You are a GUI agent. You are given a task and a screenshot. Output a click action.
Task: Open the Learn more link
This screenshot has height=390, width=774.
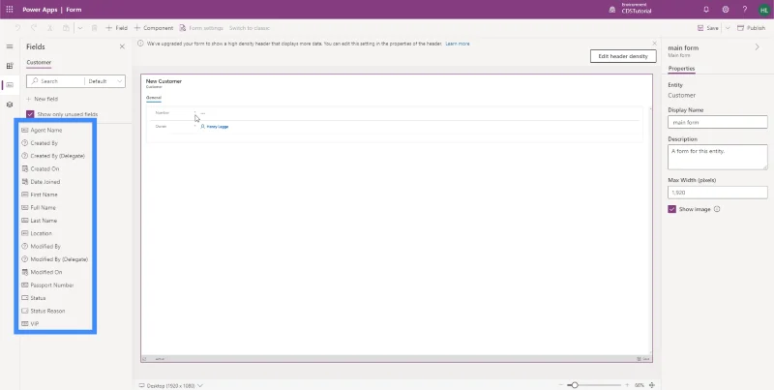(458, 44)
